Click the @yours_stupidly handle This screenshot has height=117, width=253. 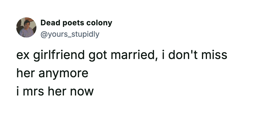tap(70, 34)
